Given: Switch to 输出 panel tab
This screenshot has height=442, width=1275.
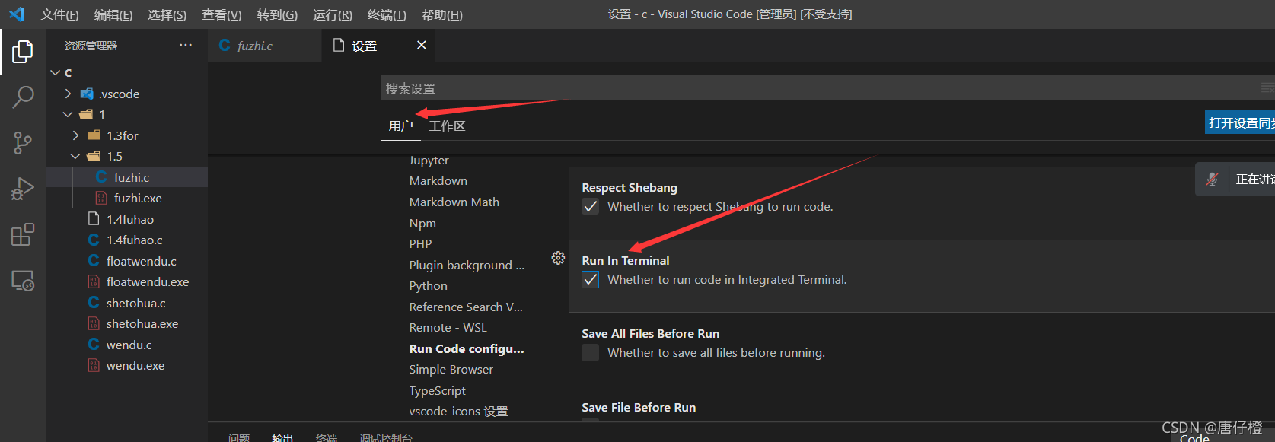Looking at the screenshot, I should [x=282, y=437].
